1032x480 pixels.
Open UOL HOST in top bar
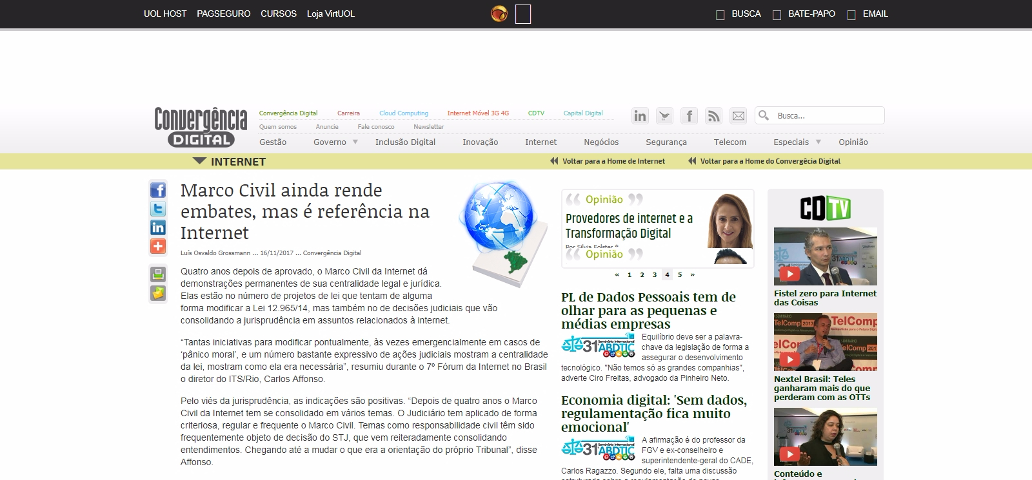click(x=165, y=14)
